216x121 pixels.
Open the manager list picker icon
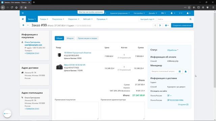180,71
